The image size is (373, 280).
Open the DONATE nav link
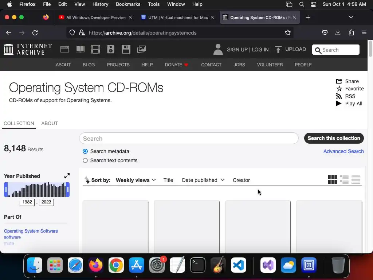tap(176, 65)
